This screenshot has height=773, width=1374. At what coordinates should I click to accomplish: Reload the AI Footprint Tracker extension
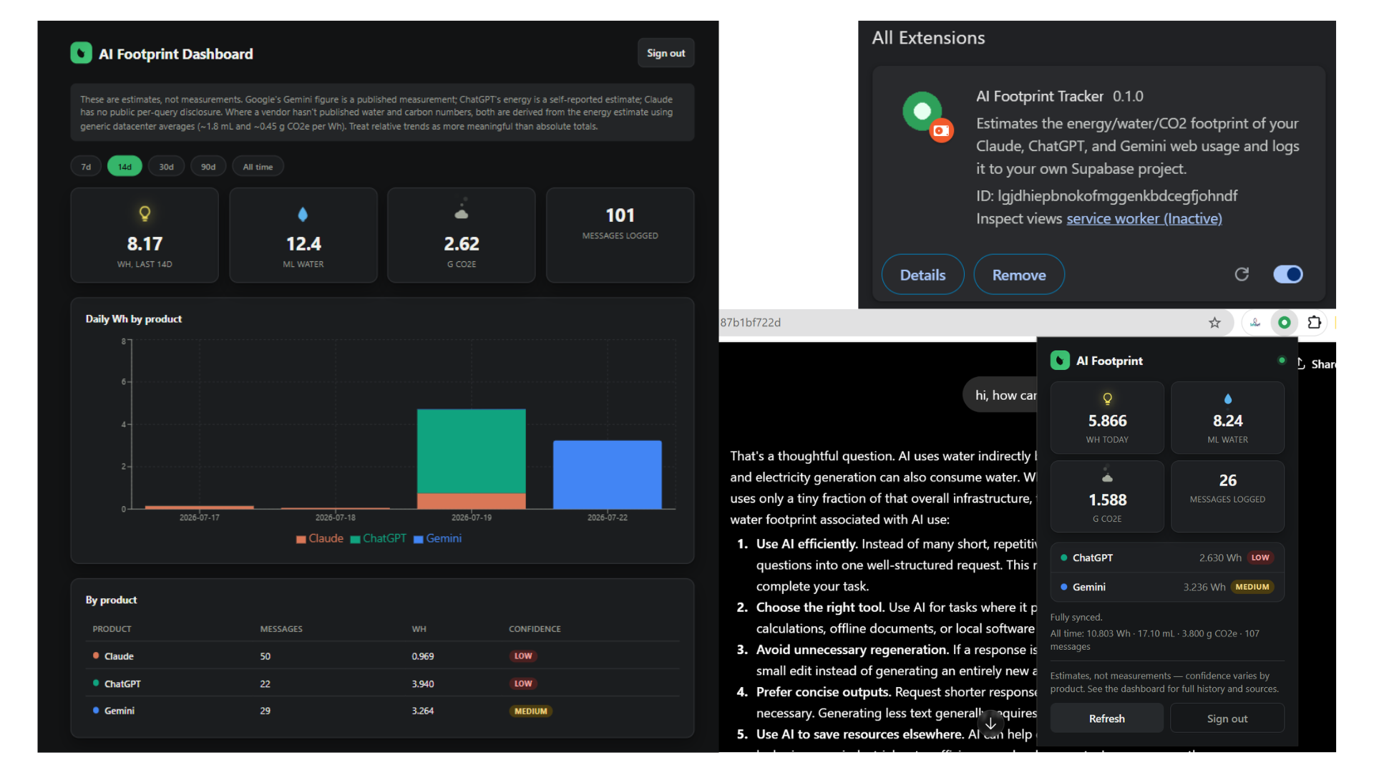(x=1242, y=274)
